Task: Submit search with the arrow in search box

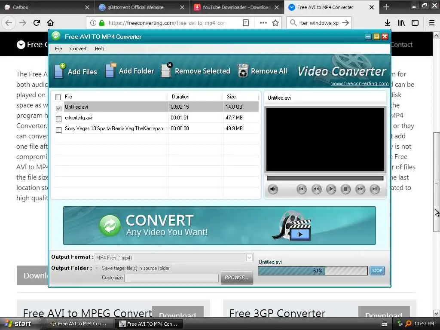Action: (x=346, y=23)
